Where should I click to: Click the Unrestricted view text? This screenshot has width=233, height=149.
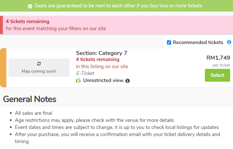pos(104,80)
